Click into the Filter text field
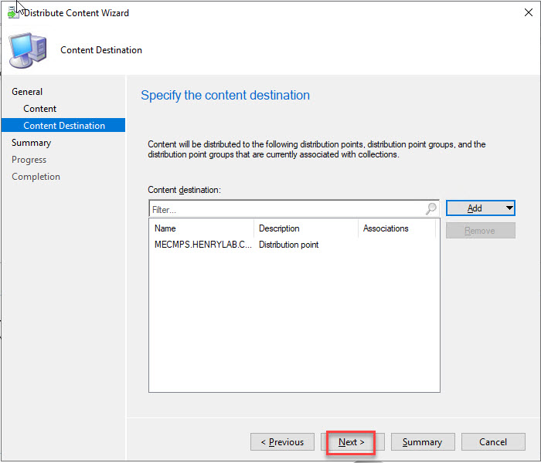The image size is (541, 463). point(286,209)
